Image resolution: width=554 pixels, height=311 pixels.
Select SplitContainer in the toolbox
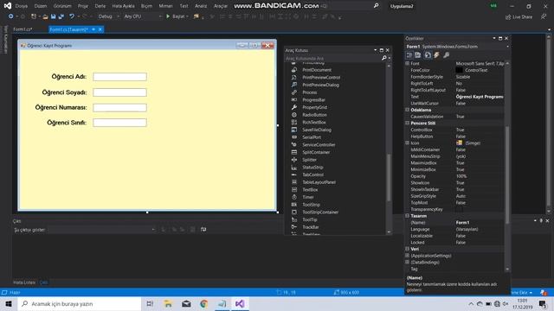(316, 152)
